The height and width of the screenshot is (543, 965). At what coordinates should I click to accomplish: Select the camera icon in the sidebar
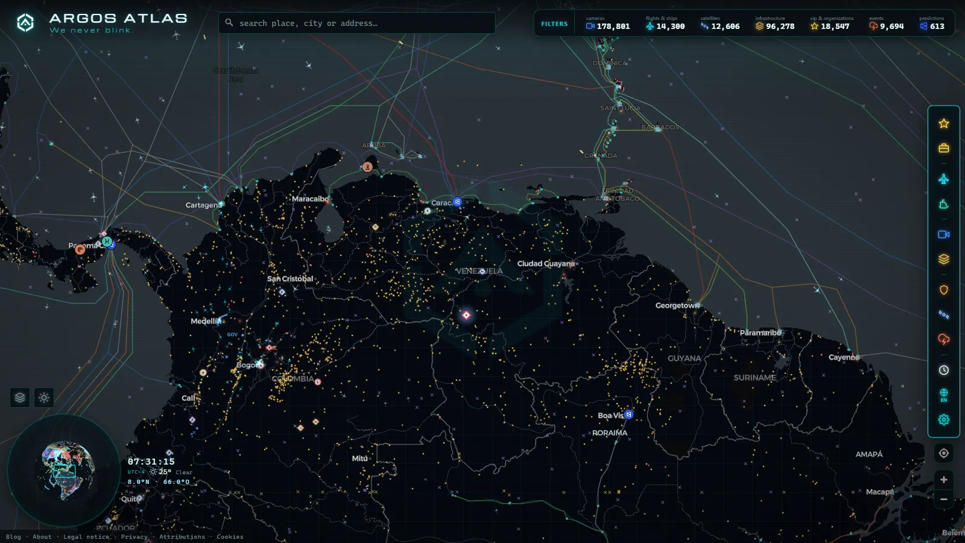point(944,234)
